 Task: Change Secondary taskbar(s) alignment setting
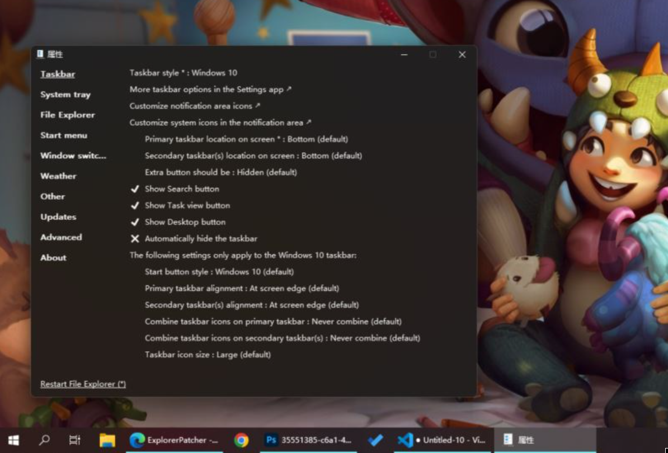(x=252, y=305)
